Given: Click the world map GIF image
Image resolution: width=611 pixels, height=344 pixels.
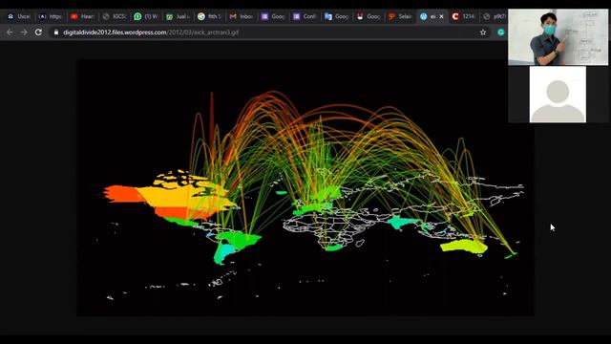Looking at the screenshot, I should coord(305,187).
